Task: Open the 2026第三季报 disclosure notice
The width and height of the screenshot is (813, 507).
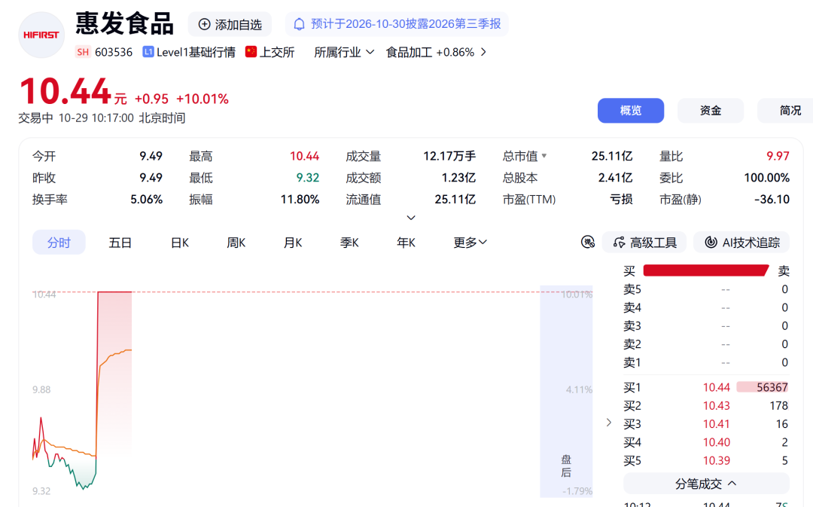Action: pyautogui.click(x=397, y=24)
